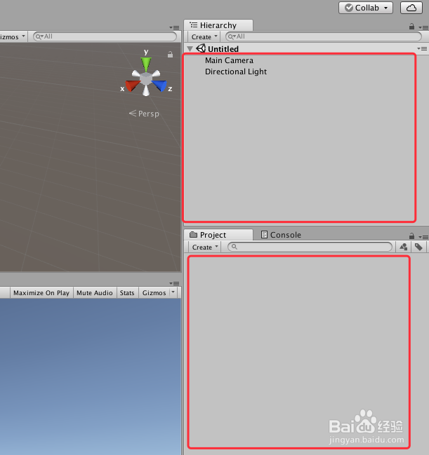The image size is (429, 455).
Task: Select Directional Light in the Hierarchy
Action: coord(236,72)
